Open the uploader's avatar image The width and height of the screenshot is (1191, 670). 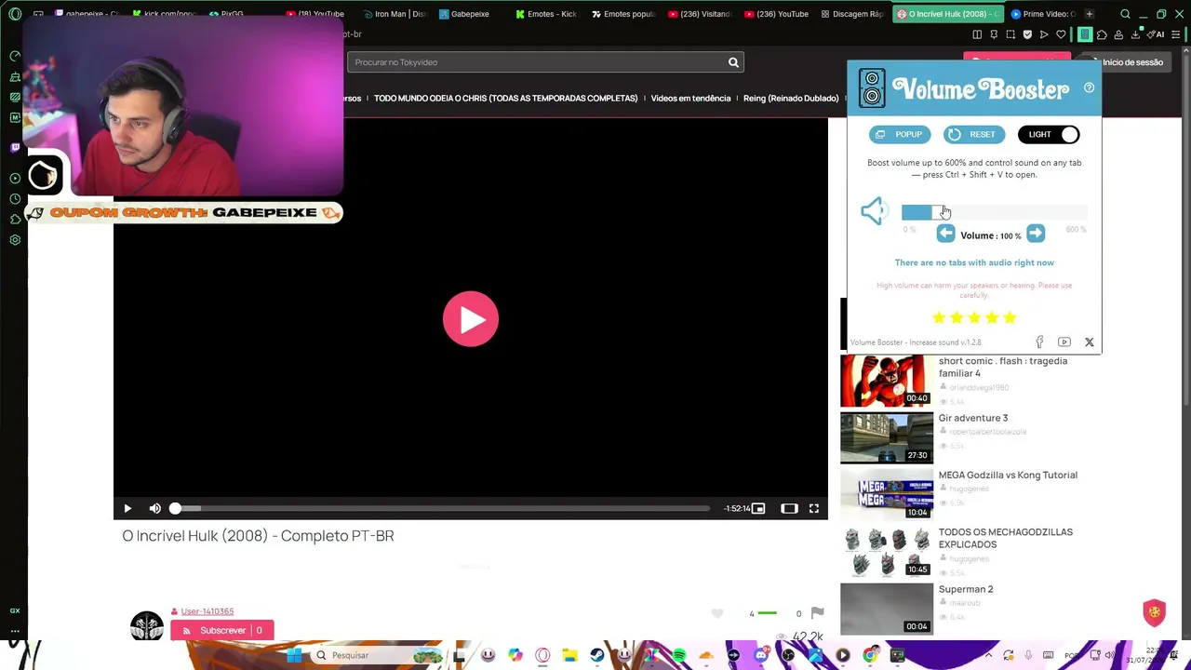click(x=147, y=625)
